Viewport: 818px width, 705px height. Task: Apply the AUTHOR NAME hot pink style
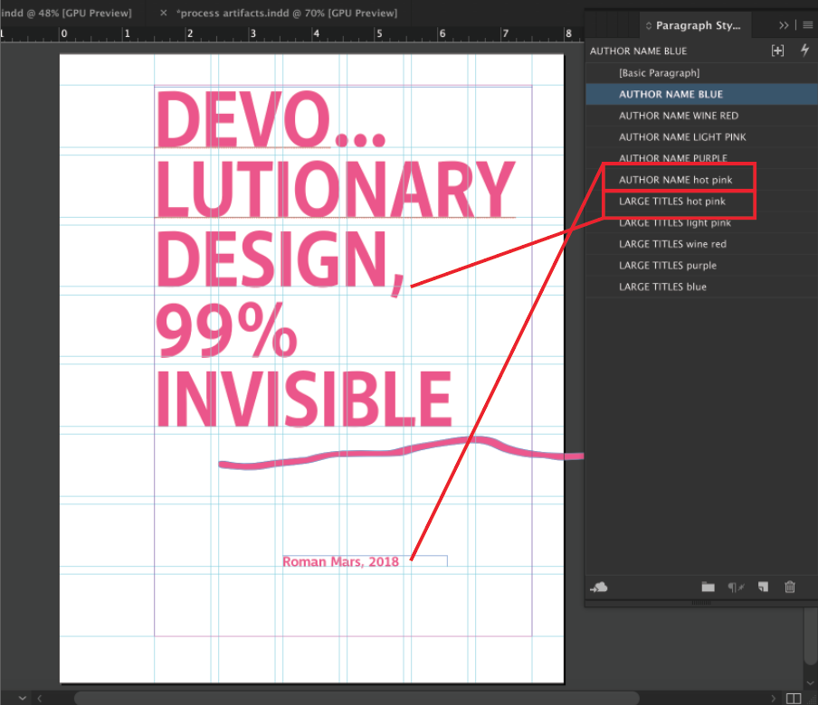pyautogui.click(x=701, y=180)
